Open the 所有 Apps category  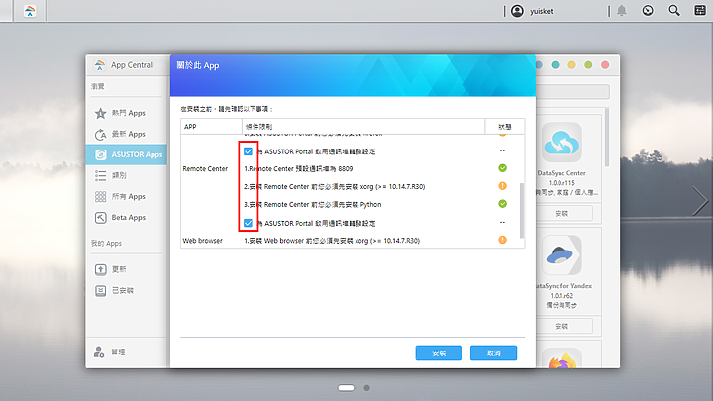click(x=127, y=196)
